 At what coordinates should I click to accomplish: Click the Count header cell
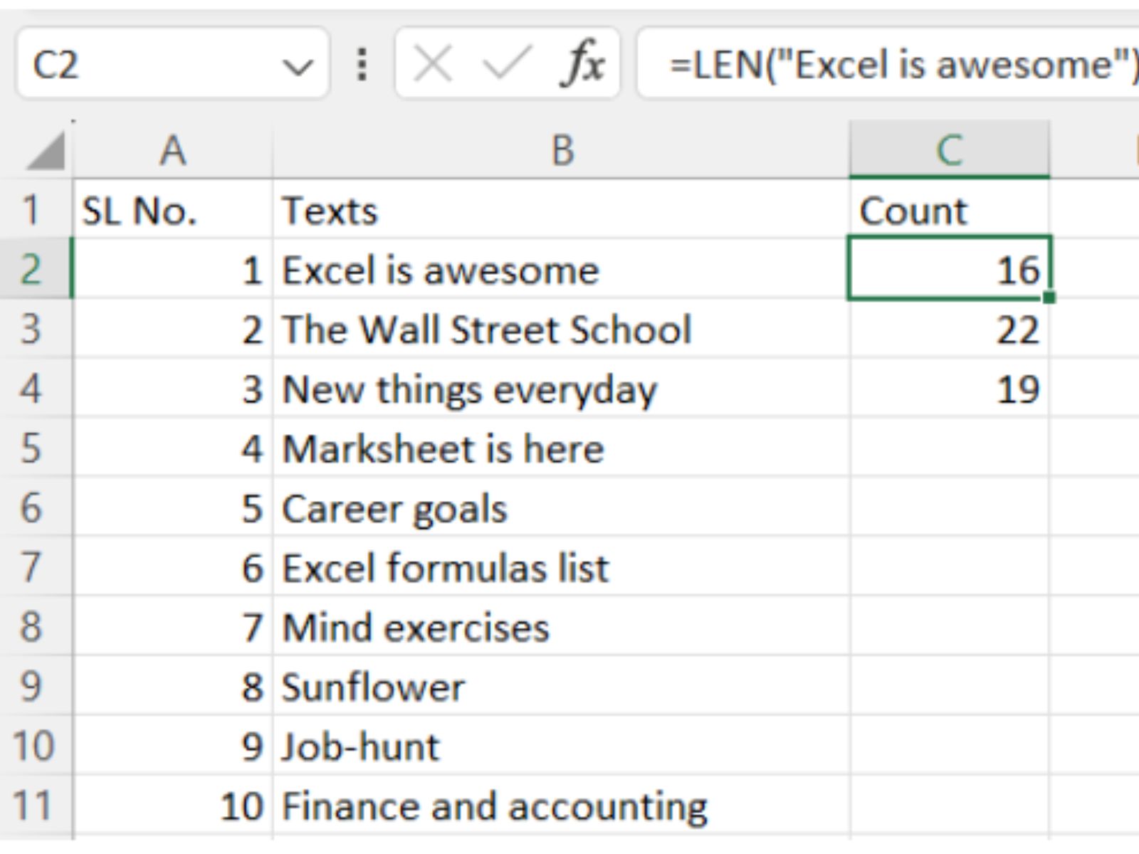point(925,210)
